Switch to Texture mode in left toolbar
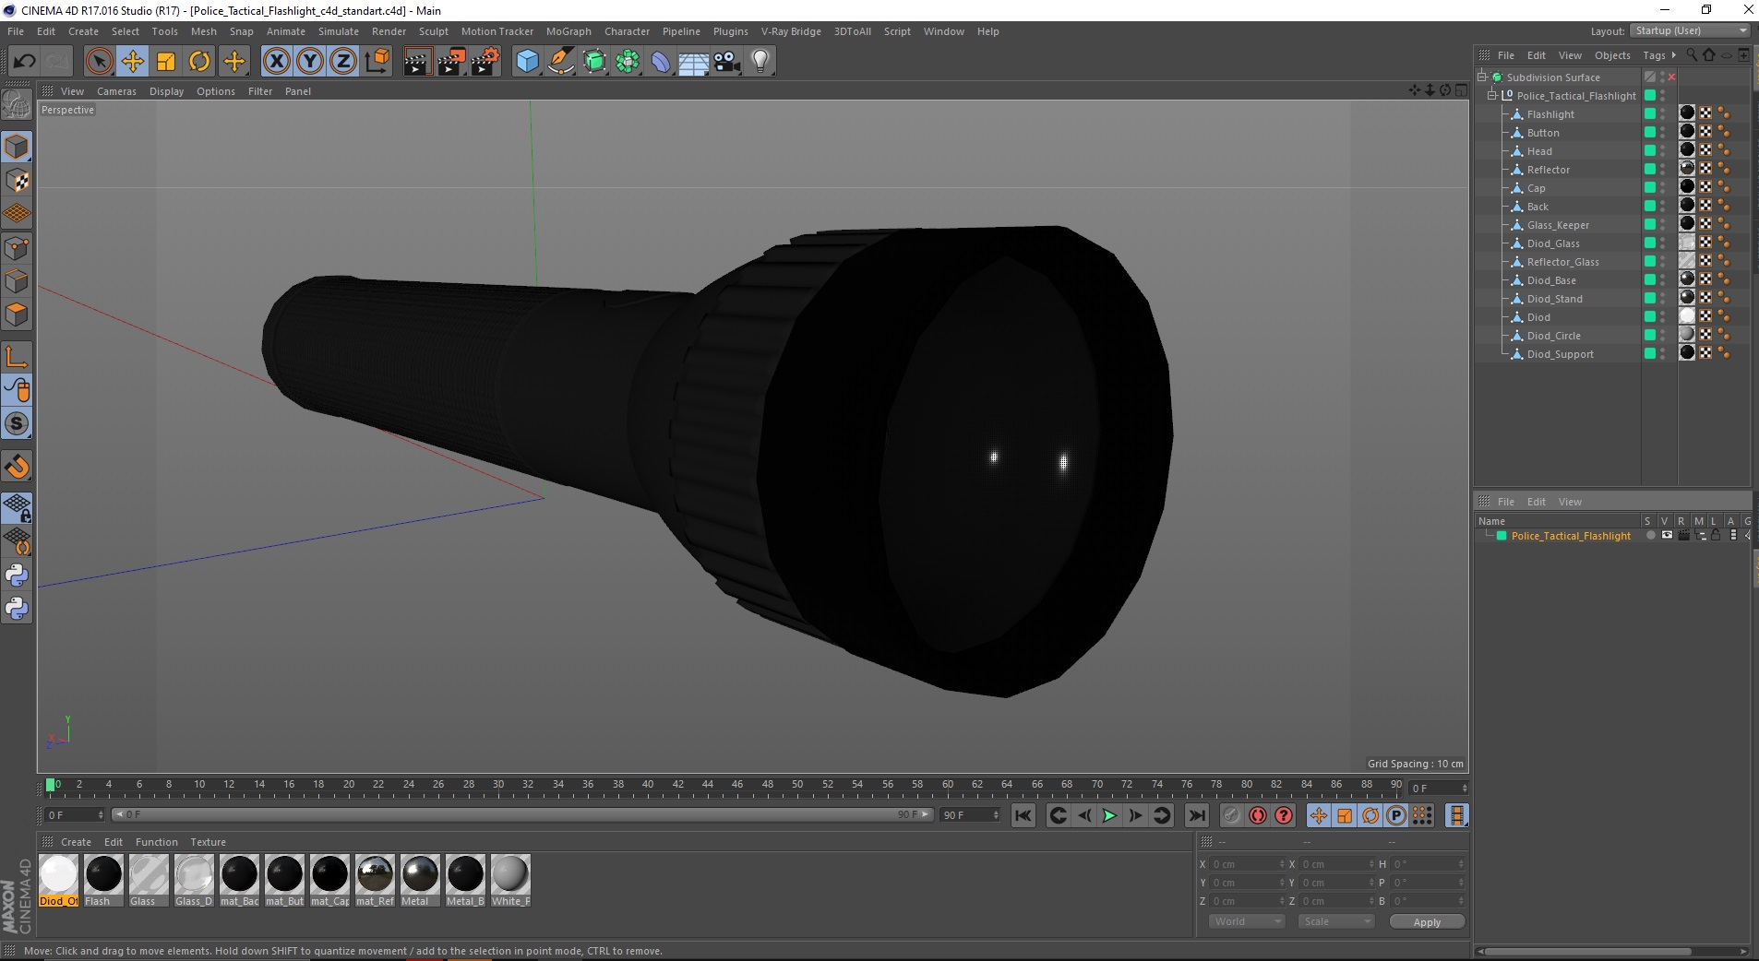1759x961 pixels. coord(17,181)
